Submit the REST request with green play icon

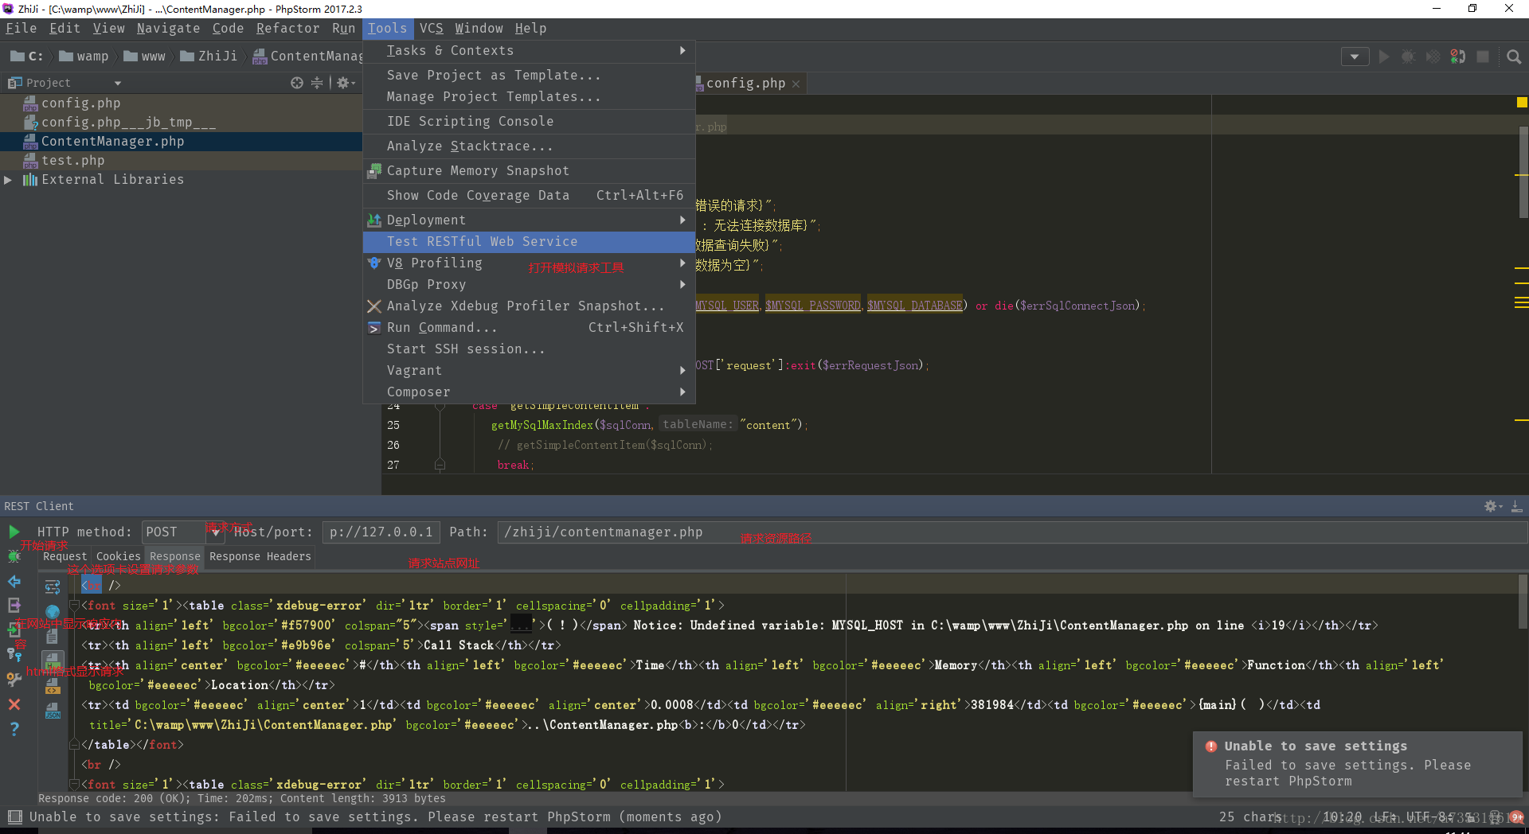(x=14, y=532)
